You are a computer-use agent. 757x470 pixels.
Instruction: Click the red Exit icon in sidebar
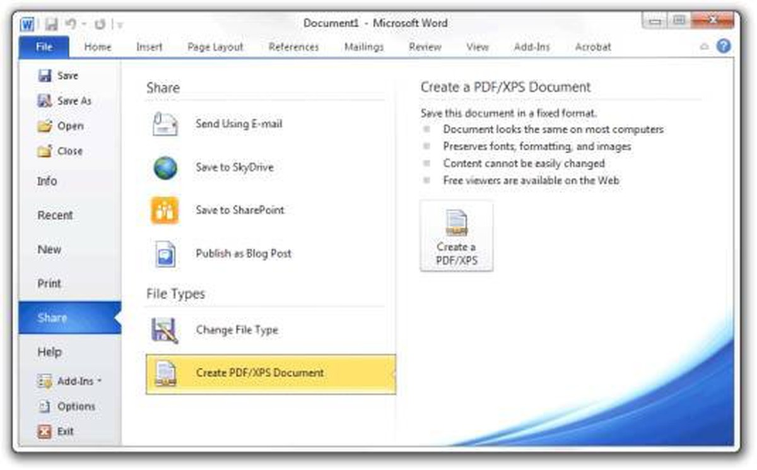click(x=44, y=432)
